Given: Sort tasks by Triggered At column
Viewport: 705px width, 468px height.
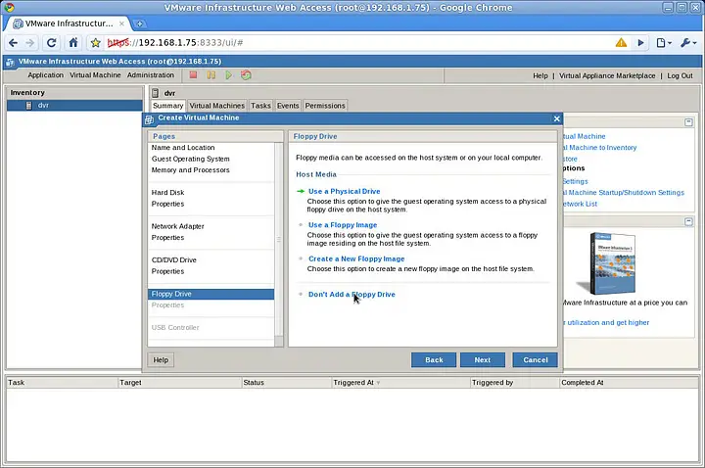Looking at the screenshot, I should (400, 383).
